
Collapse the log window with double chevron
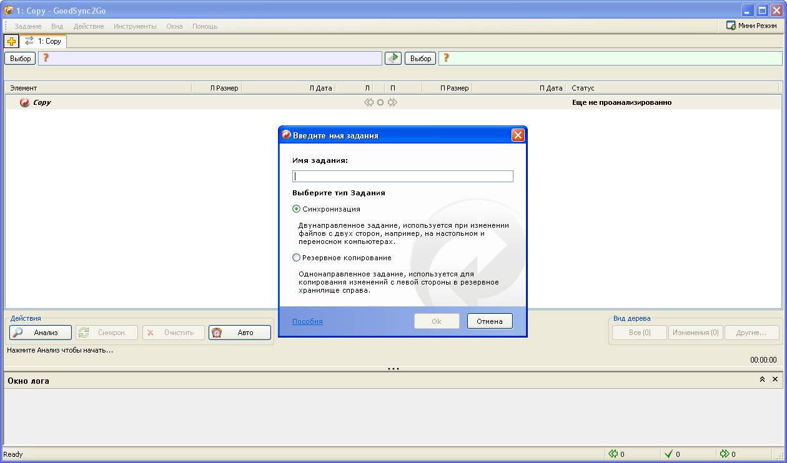[762, 379]
